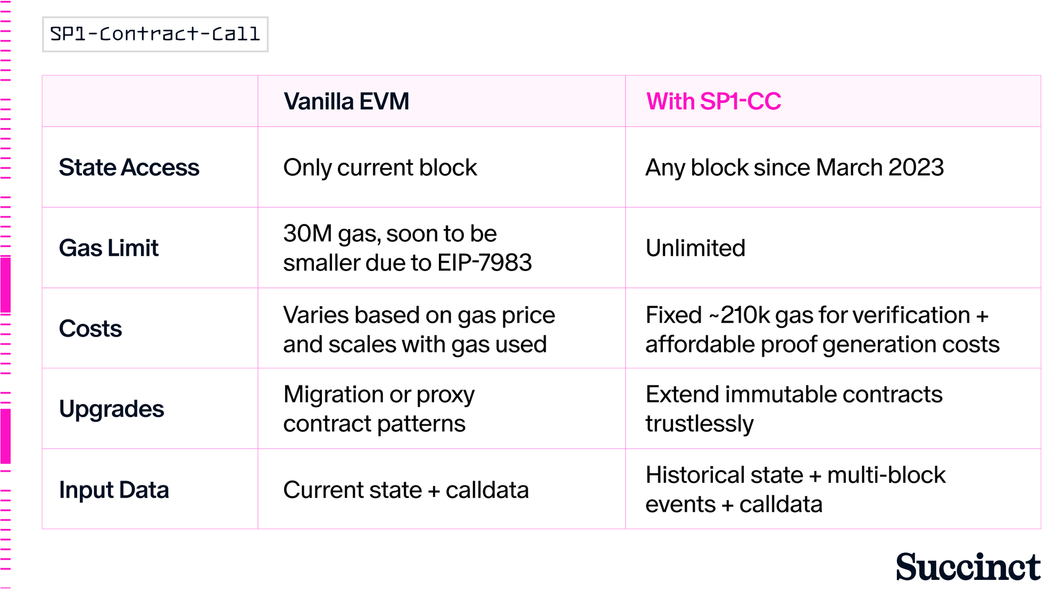Click the State Access row label
1064x598 pixels.
[129, 167]
